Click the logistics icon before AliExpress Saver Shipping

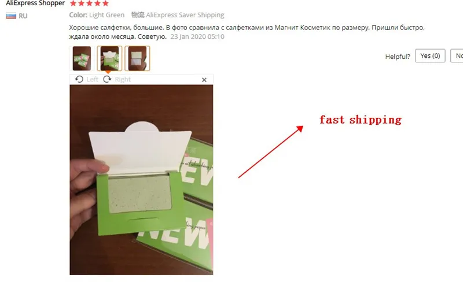coord(138,15)
